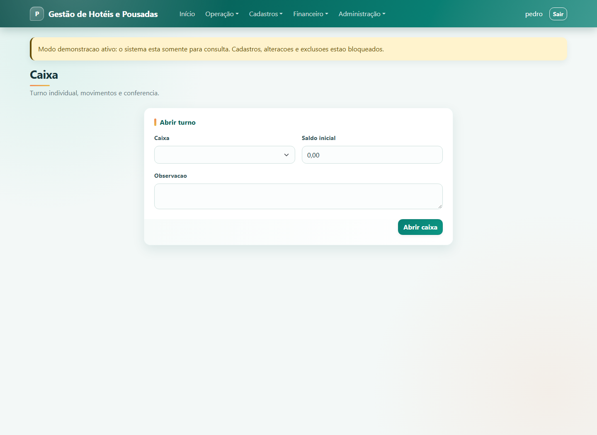The image size is (597, 435).
Task: Click the Abrir turno section title
Action: (x=177, y=123)
